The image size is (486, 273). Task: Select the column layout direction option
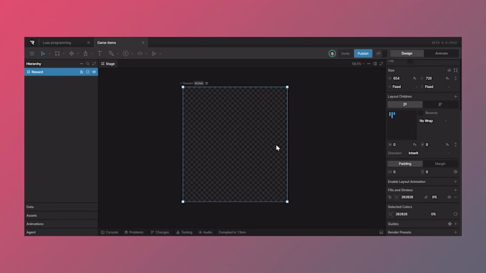click(440, 104)
